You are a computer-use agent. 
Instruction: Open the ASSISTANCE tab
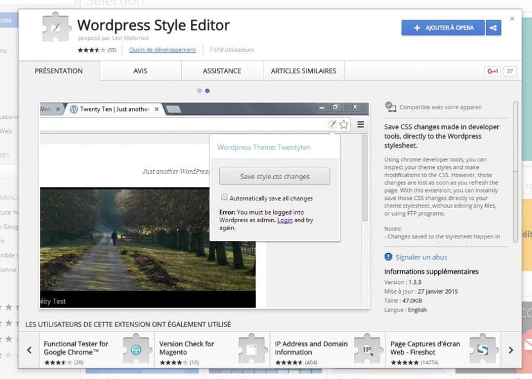point(222,71)
